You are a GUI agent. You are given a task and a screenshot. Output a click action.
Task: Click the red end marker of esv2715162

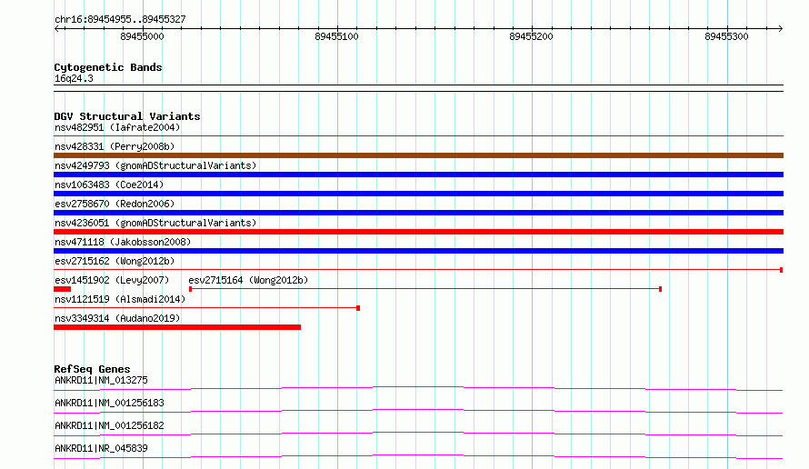tap(781, 270)
